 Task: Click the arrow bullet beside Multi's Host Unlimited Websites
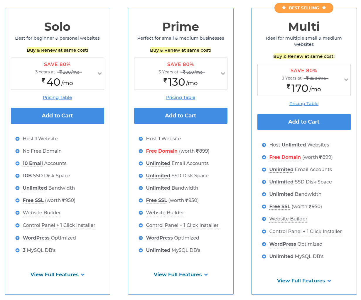[x=264, y=145]
